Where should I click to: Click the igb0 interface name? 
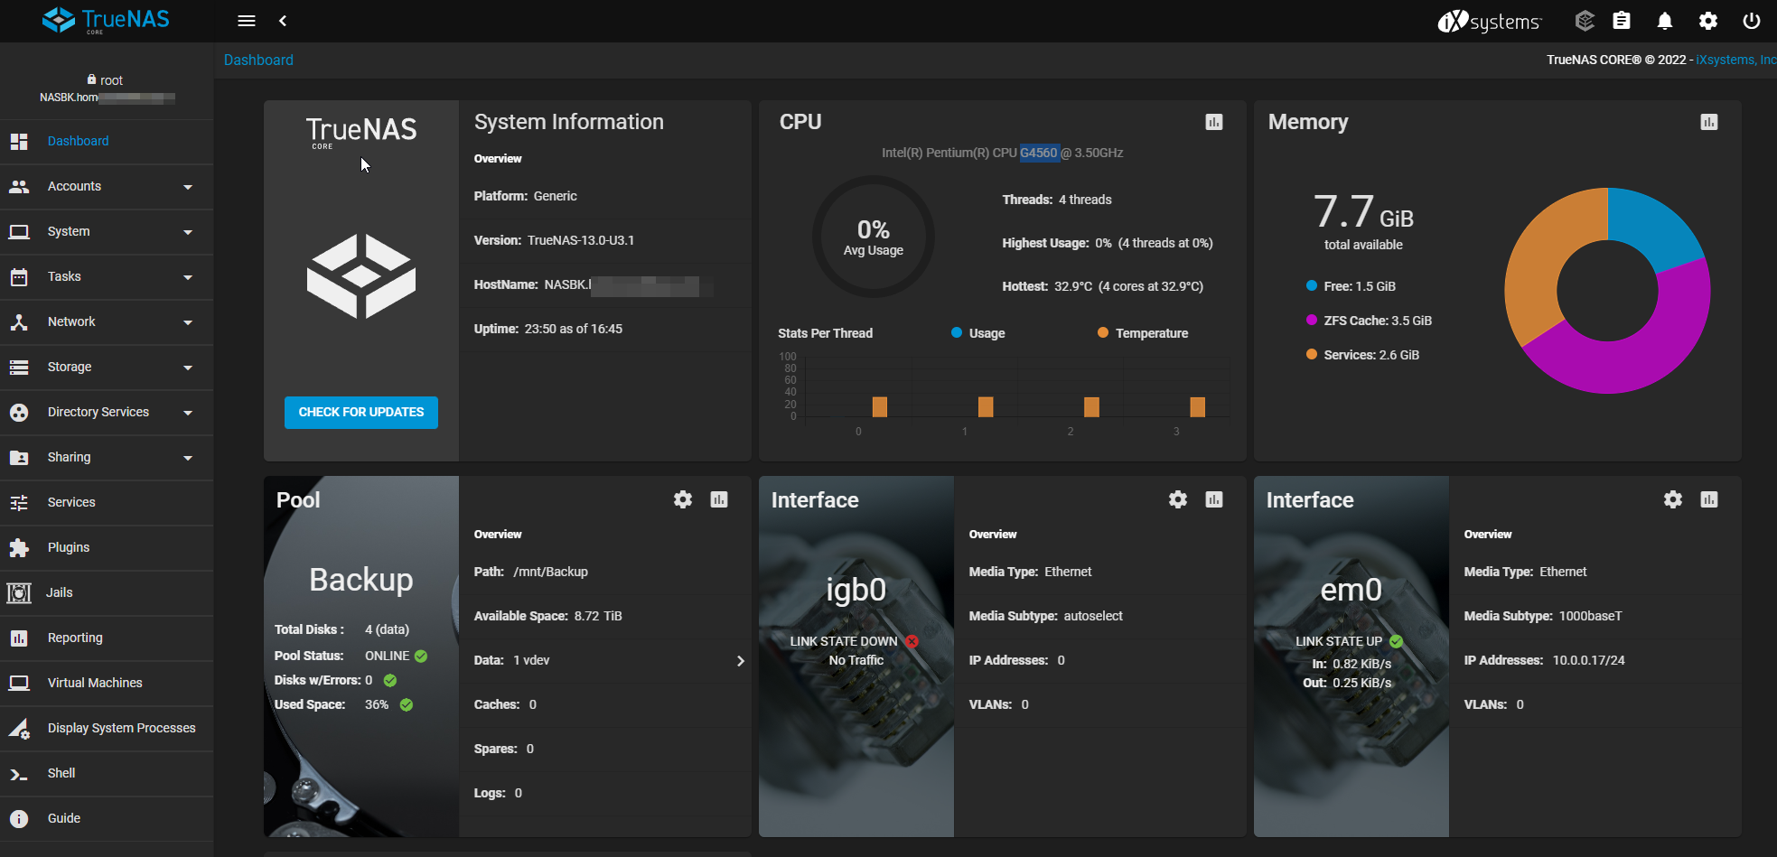click(x=856, y=590)
